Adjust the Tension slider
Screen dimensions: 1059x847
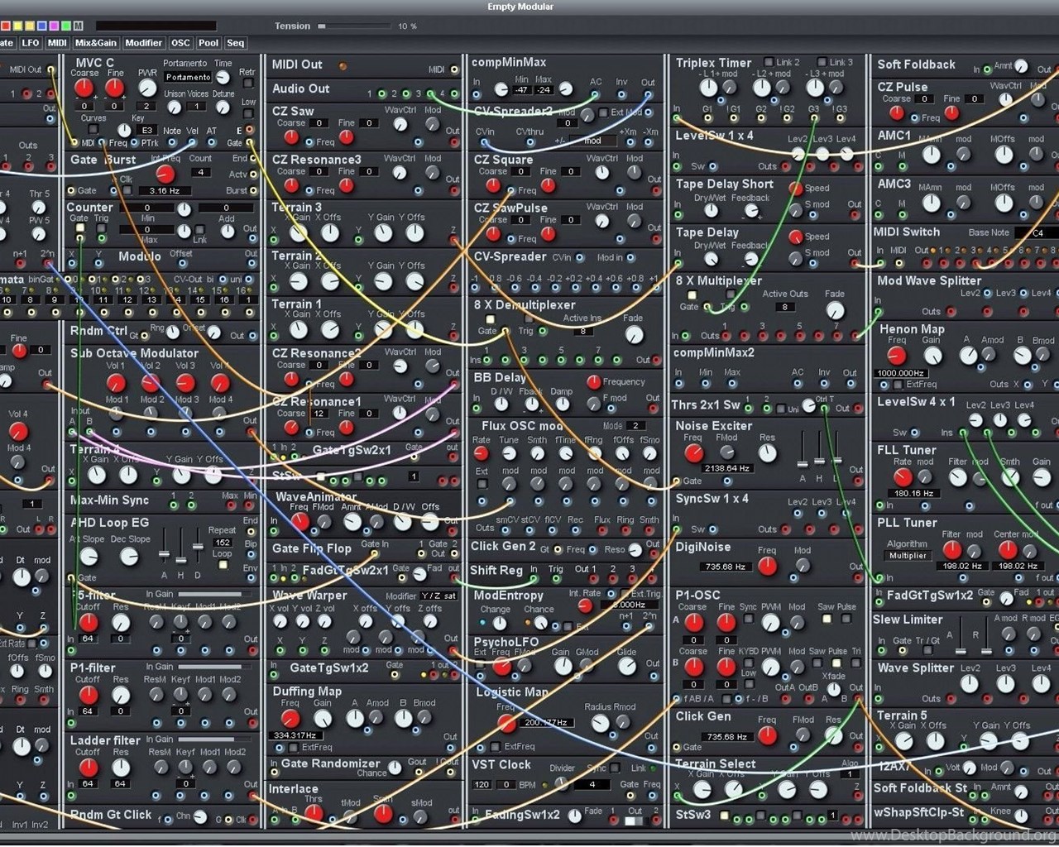coord(355,26)
